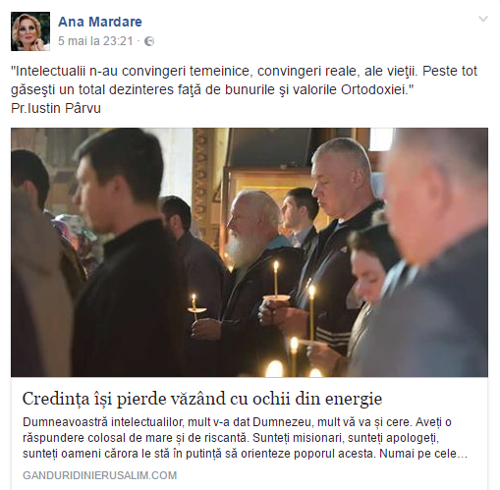Click the public globe privacy icon

tap(149, 41)
